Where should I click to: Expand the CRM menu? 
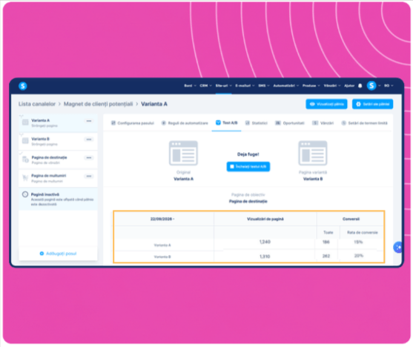click(205, 85)
